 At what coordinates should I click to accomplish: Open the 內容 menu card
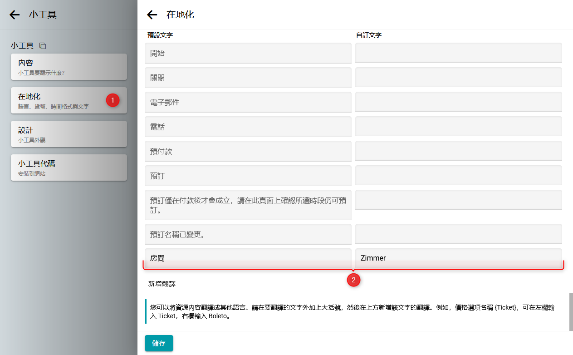pos(69,67)
